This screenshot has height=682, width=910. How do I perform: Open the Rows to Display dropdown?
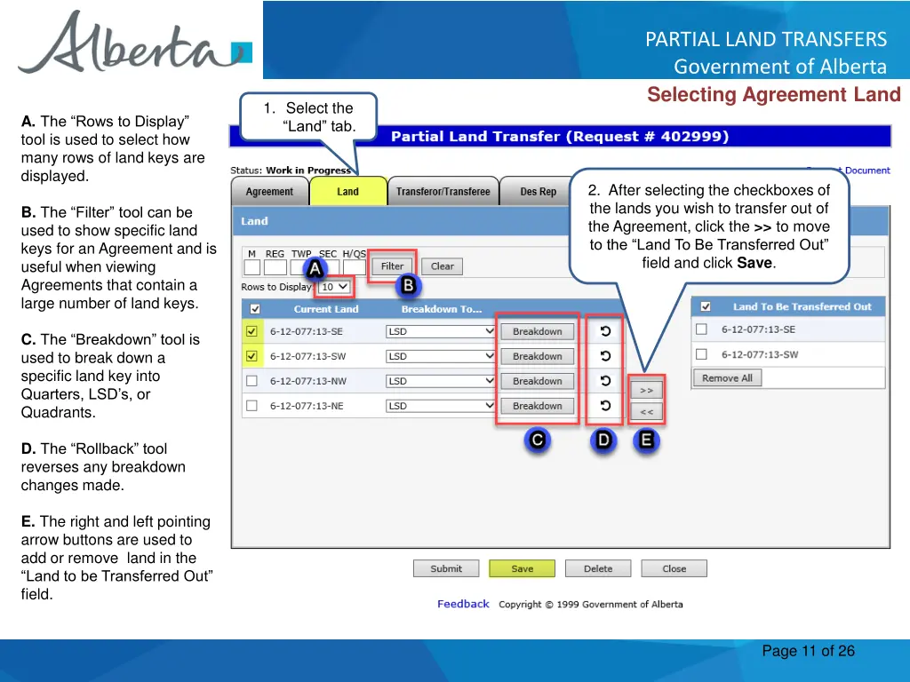pyautogui.click(x=335, y=287)
